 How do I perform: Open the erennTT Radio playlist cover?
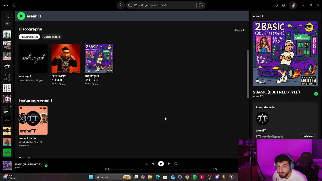click(33, 120)
